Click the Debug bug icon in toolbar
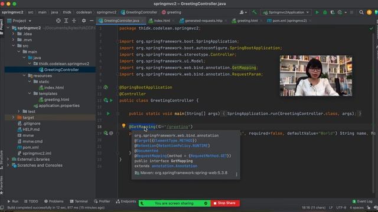This screenshot has height=212, width=378. pyautogui.click(x=325, y=12)
